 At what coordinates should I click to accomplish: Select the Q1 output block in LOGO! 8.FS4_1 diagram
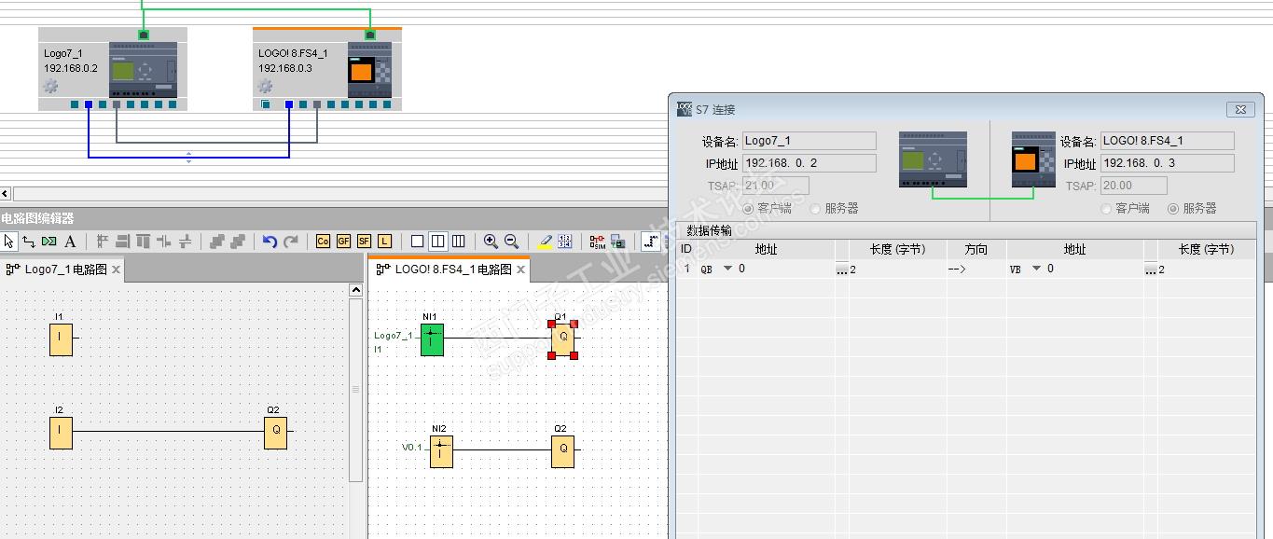[562, 339]
